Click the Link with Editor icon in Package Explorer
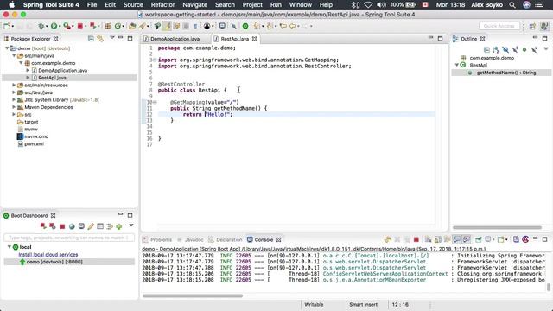 [100, 38]
